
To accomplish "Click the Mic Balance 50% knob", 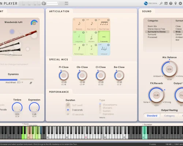I will [169, 69].
